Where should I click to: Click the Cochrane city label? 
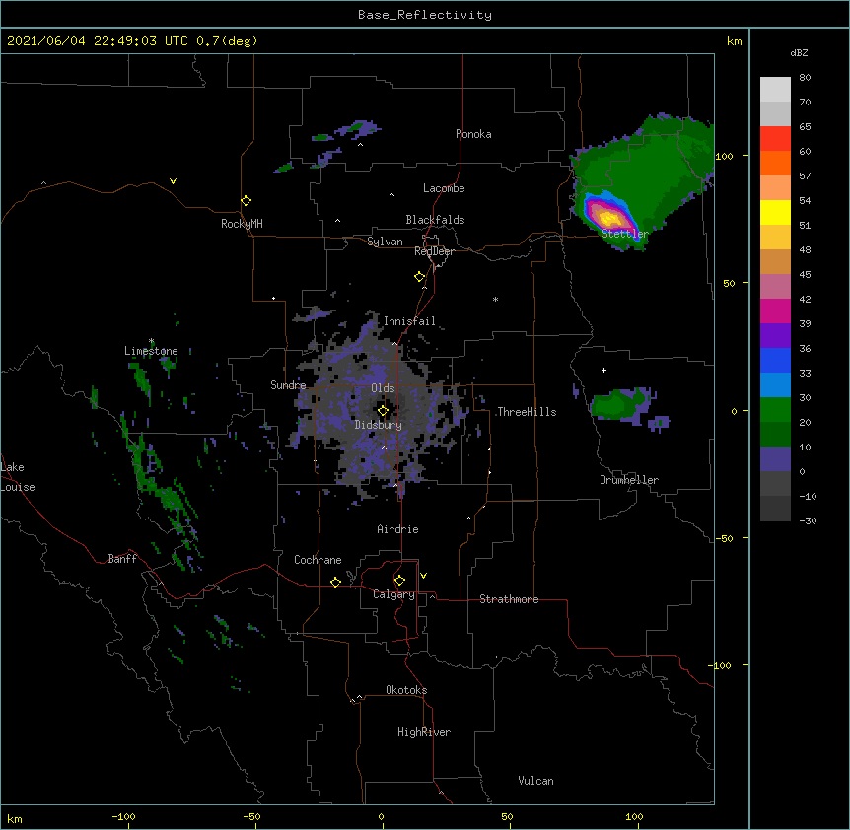click(318, 560)
